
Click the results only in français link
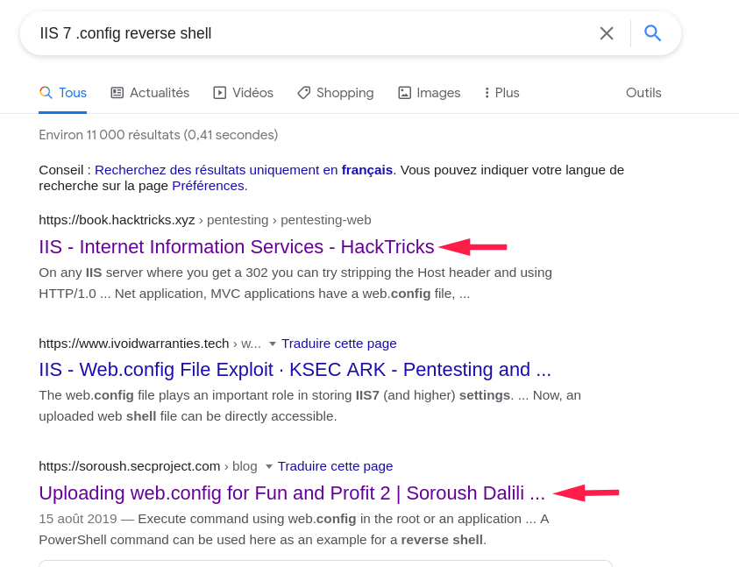tap(244, 170)
